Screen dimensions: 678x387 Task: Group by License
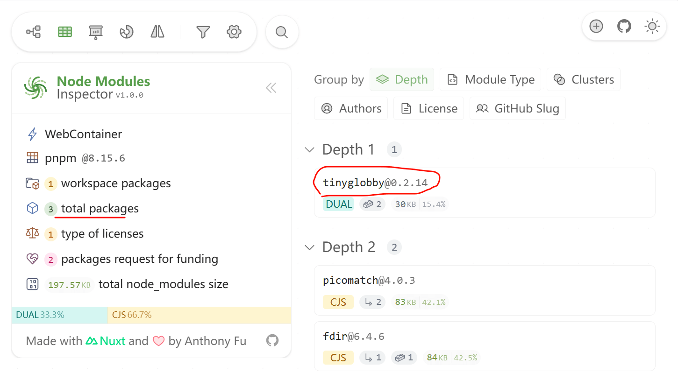[x=429, y=108]
